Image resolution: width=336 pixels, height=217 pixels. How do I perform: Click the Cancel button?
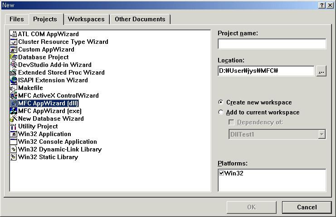click(x=307, y=207)
